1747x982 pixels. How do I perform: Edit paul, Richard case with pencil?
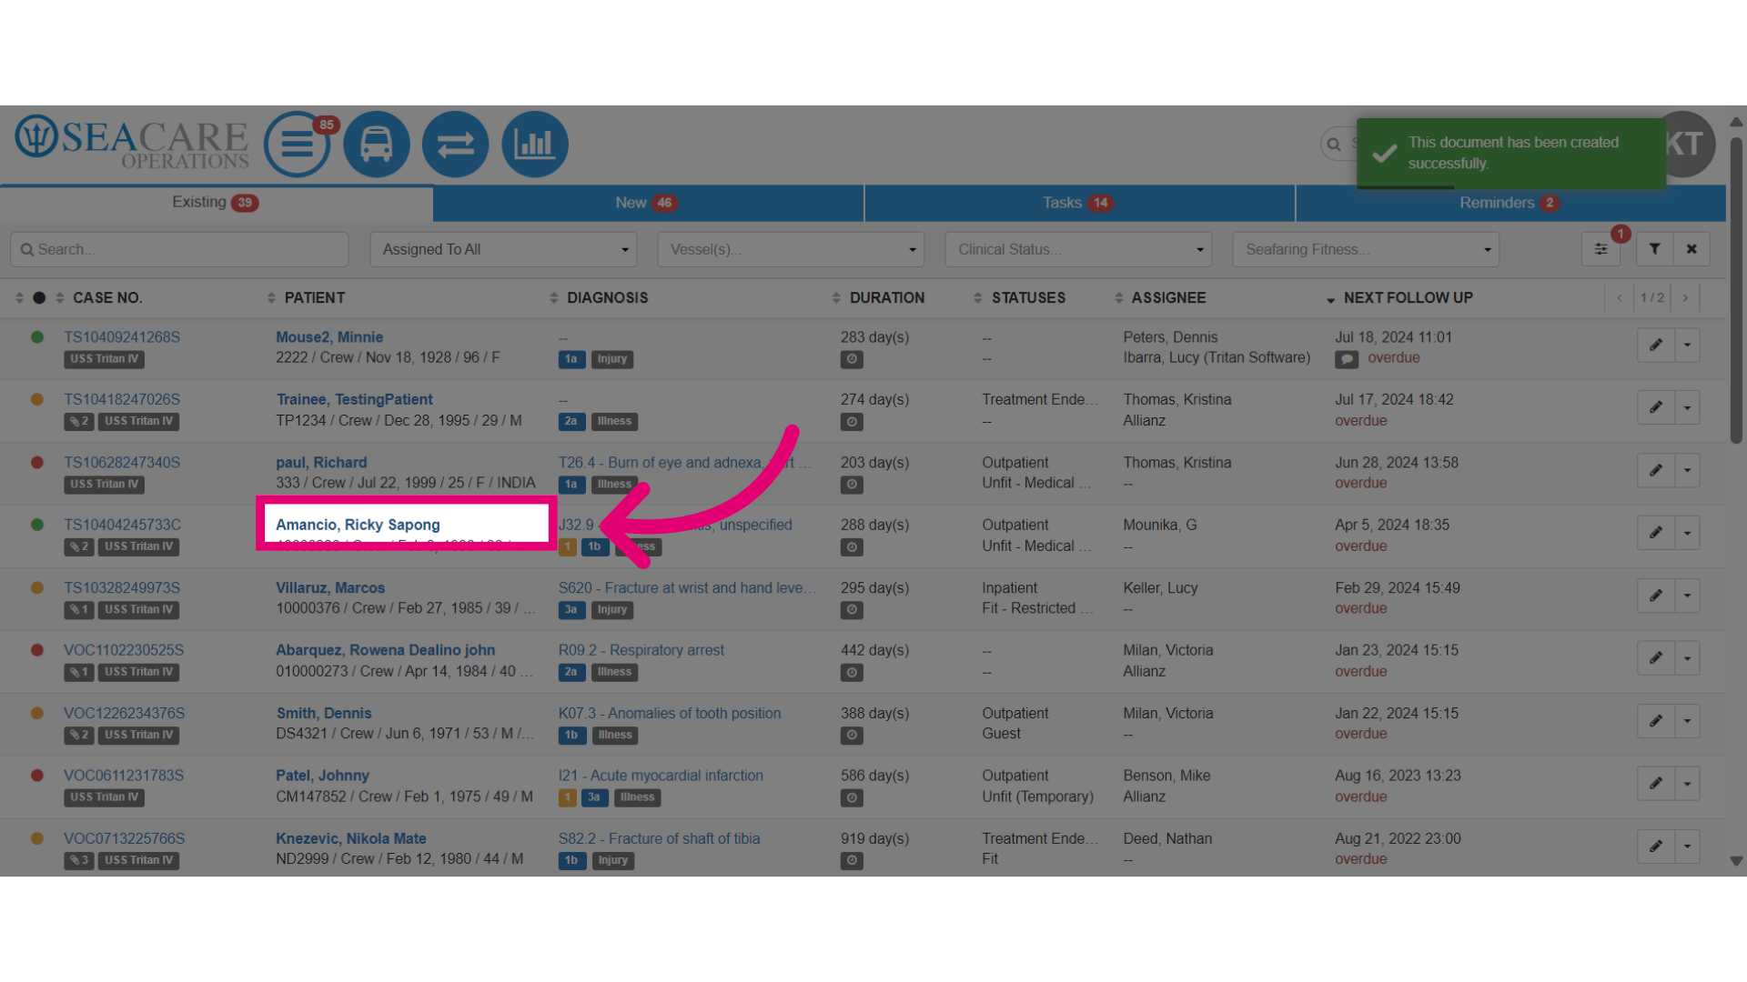coord(1656,470)
